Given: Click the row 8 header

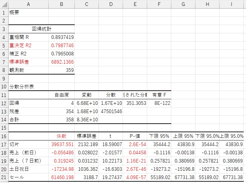Looking at the screenshot, I should (4, 70).
